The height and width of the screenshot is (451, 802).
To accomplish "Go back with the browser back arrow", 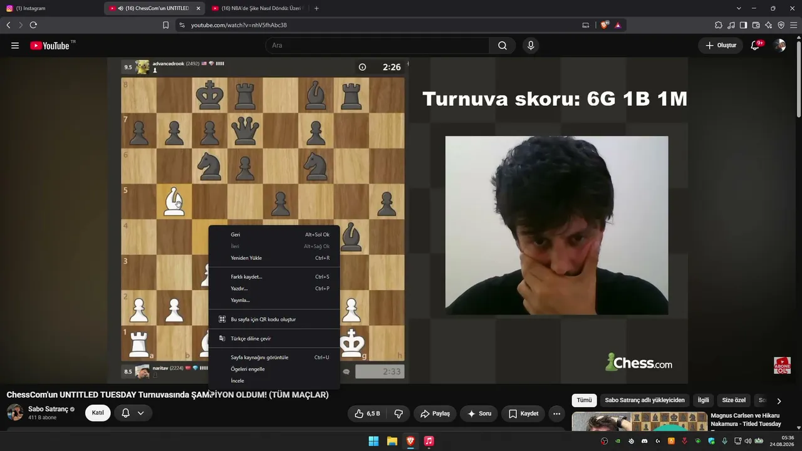I will click(8, 25).
